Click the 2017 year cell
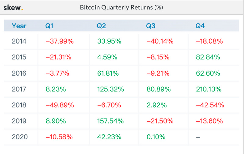The image size is (244, 154). pos(19,89)
